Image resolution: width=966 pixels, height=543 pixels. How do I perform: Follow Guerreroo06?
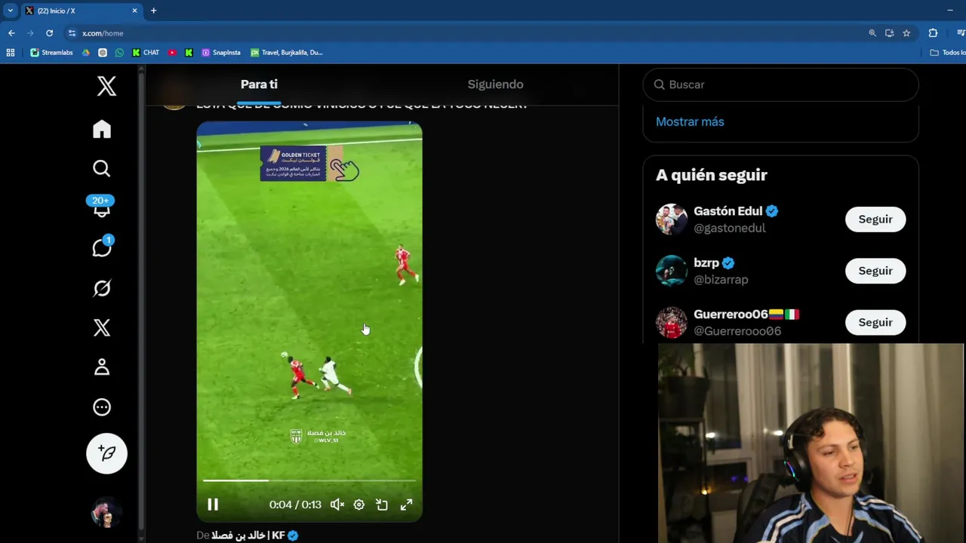(x=875, y=322)
